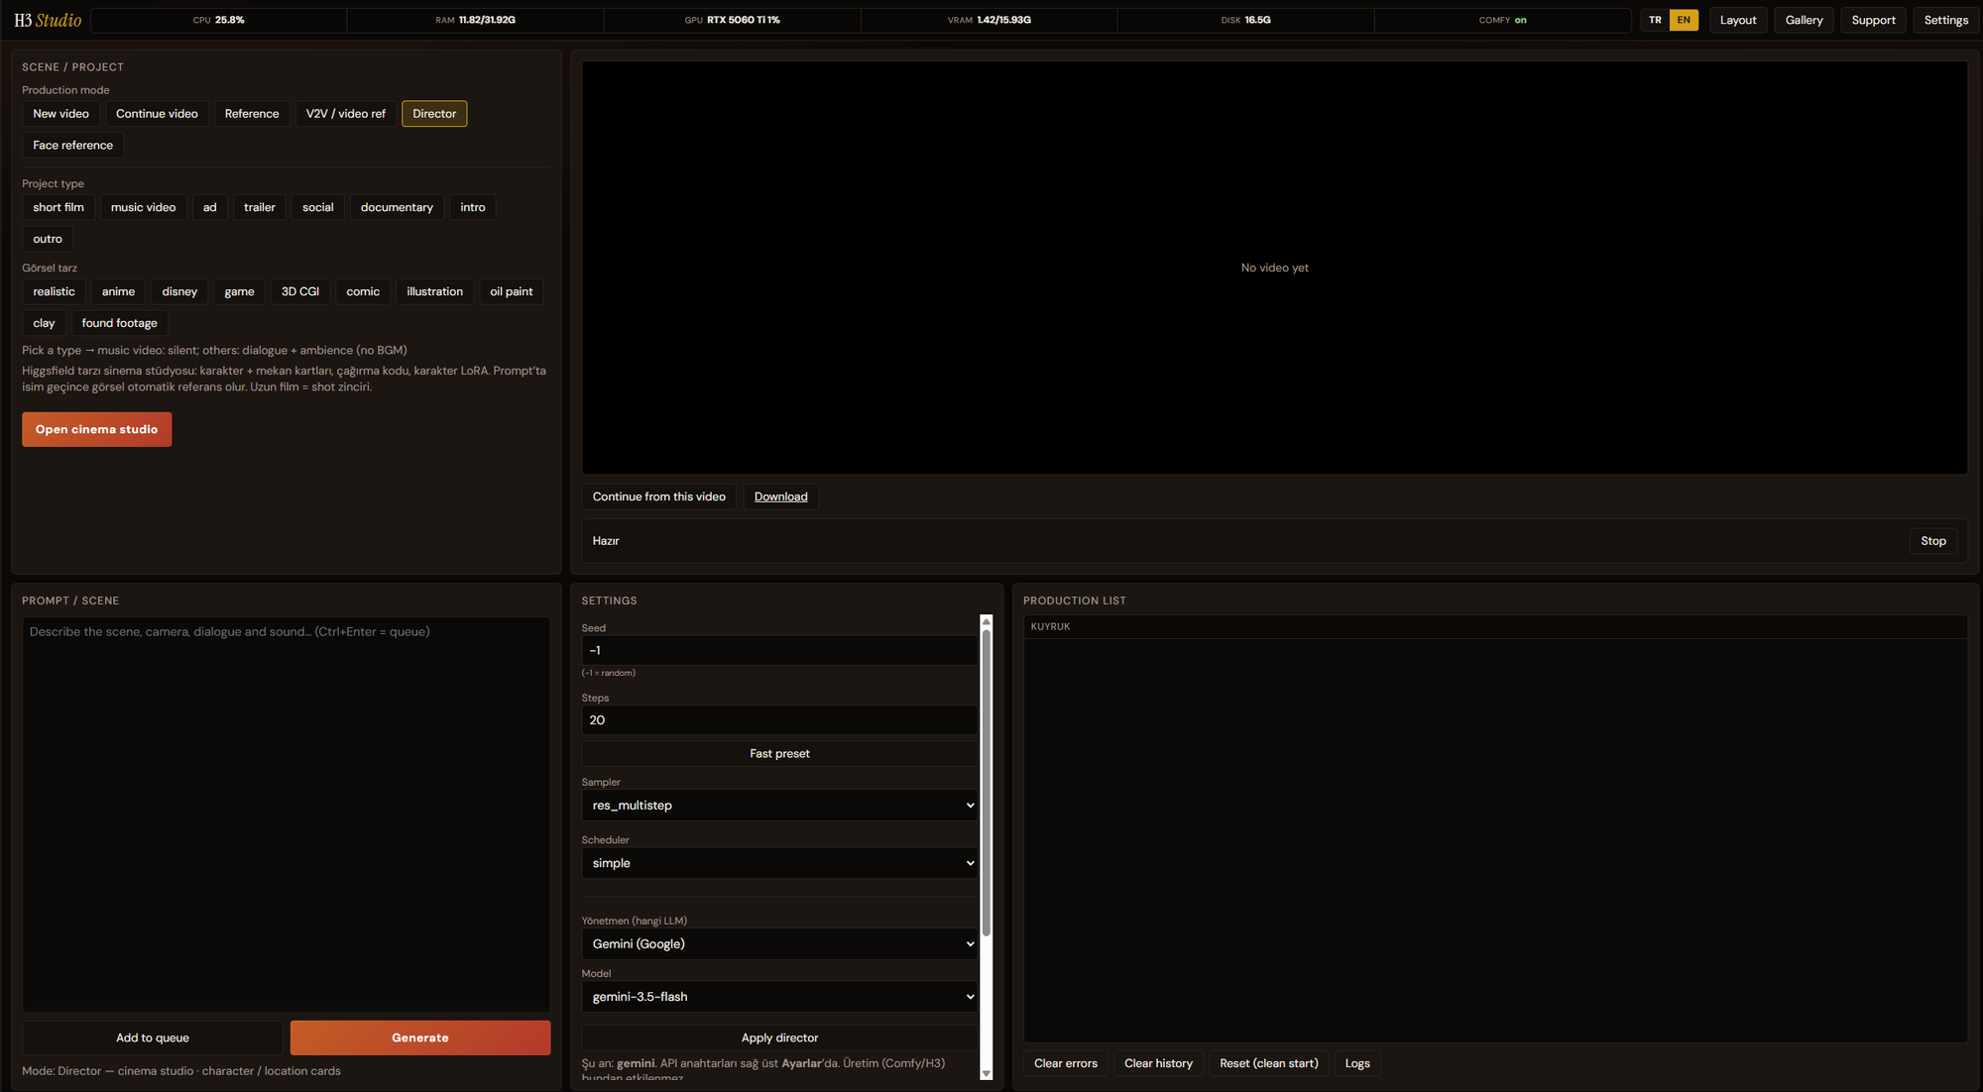Open the Yönetmen LLM provider dropdown

click(779, 944)
